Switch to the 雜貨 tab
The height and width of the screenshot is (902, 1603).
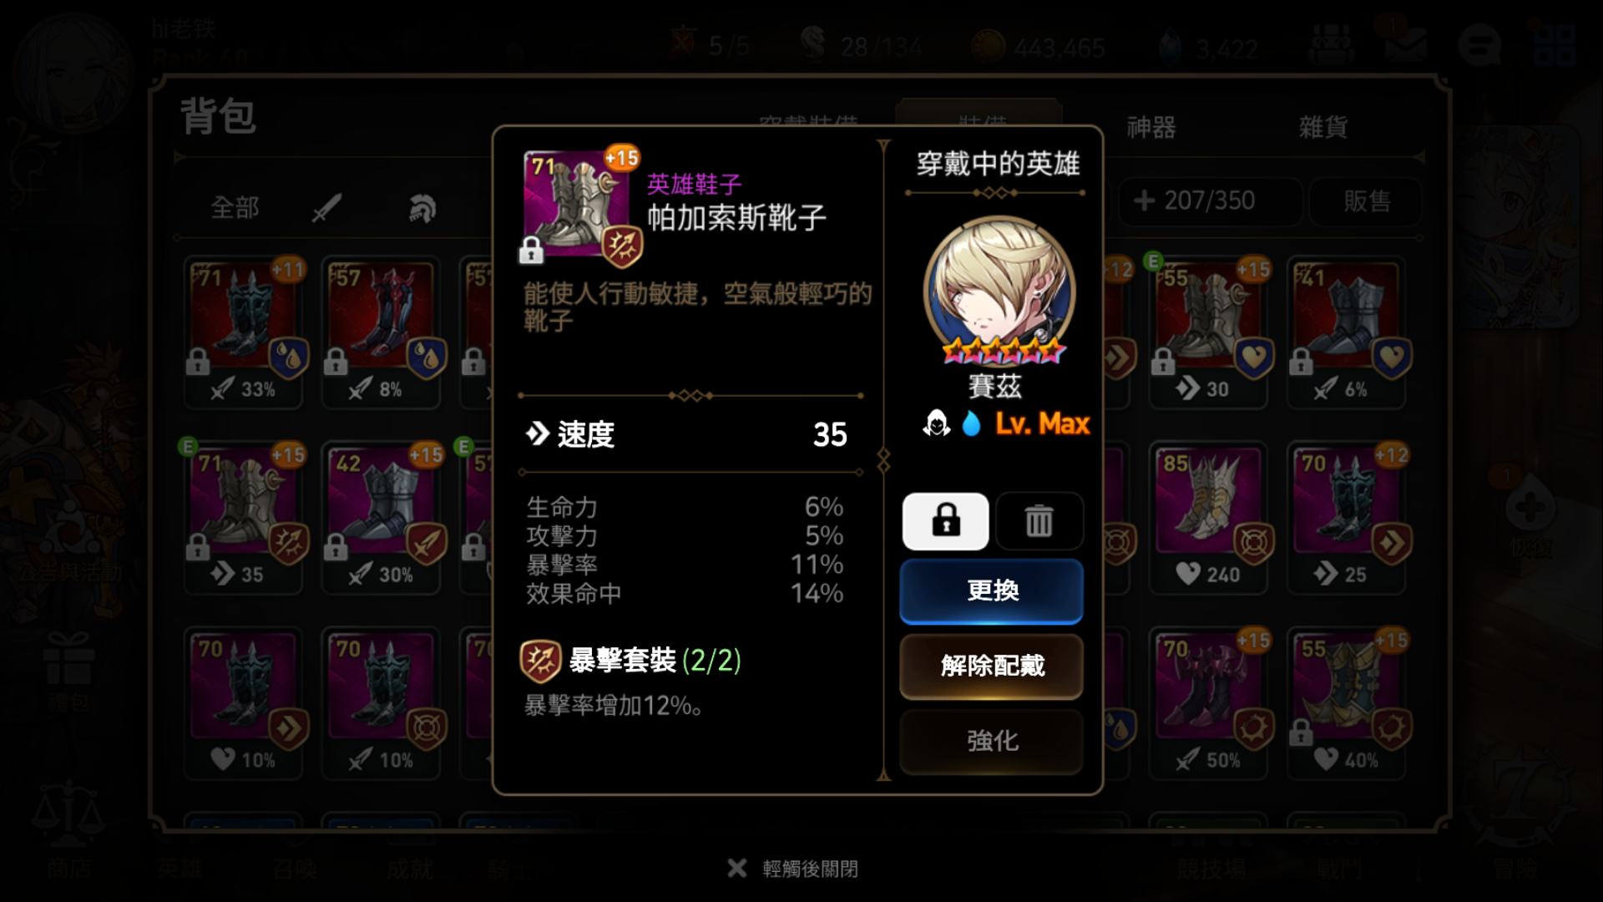coord(1323,127)
